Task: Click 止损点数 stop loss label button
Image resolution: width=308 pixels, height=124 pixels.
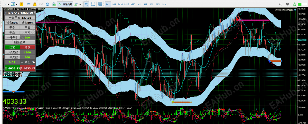Action: 12,52
